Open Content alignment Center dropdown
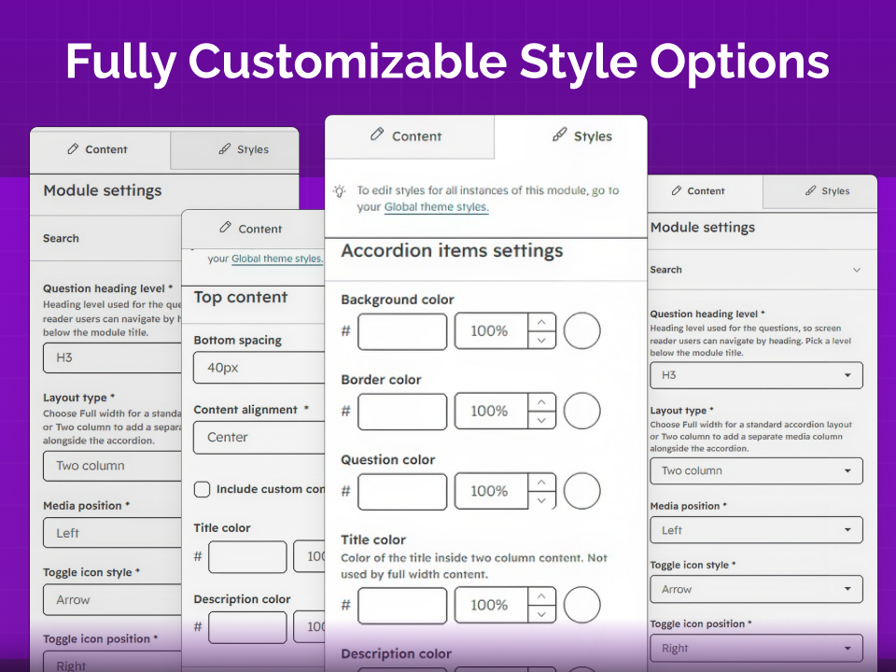 (259, 437)
